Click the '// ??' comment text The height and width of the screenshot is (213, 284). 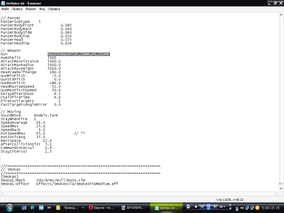coord(79,133)
